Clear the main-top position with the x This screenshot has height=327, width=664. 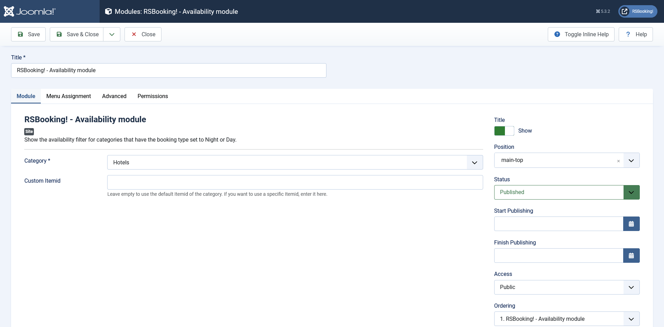618,161
